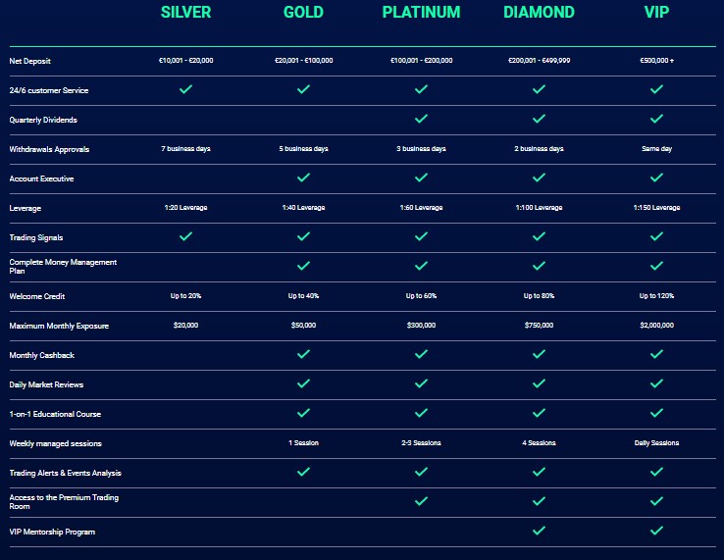The image size is (724, 560).
Task: Click Silver's 24/6 customer Service checkmark
Action: tap(185, 89)
